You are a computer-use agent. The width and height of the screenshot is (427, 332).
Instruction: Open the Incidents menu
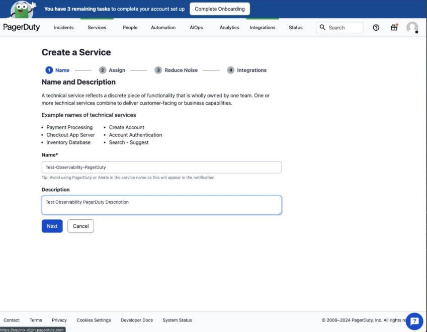(x=64, y=28)
